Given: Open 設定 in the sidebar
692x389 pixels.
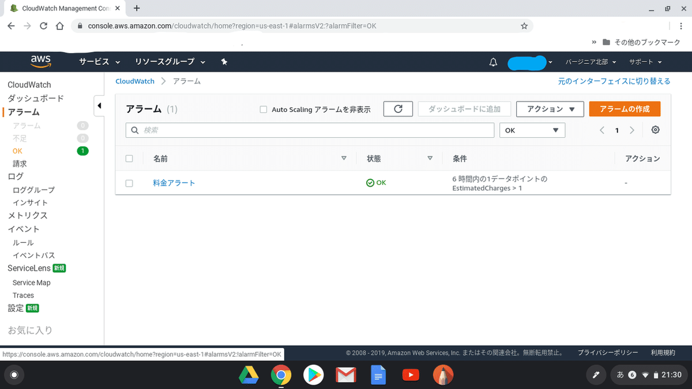Looking at the screenshot, I should [x=16, y=308].
